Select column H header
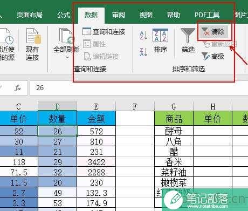 [212, 106]
